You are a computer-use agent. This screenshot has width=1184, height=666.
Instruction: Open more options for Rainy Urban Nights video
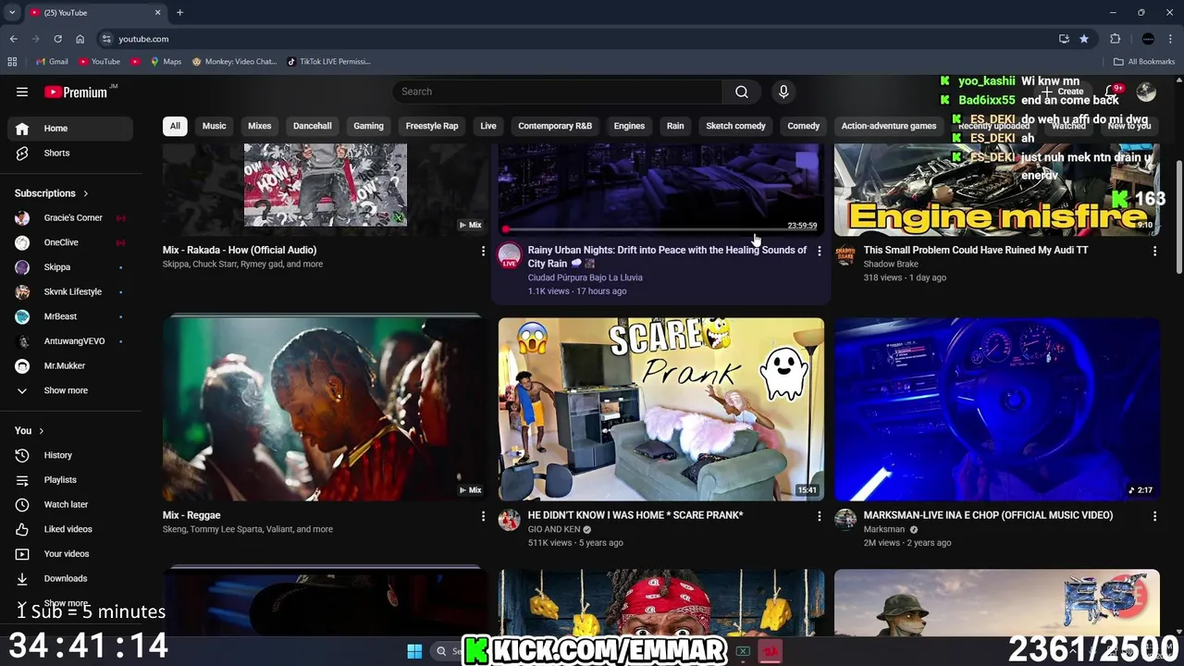tap(819, 251)
